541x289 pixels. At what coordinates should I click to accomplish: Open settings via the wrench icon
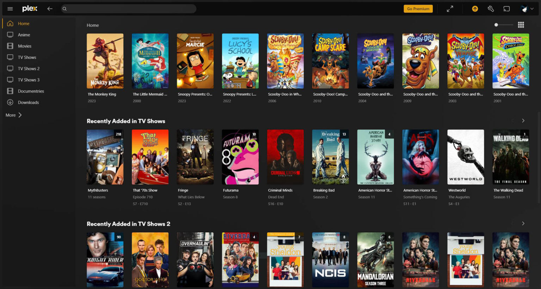tap(491, 8)
